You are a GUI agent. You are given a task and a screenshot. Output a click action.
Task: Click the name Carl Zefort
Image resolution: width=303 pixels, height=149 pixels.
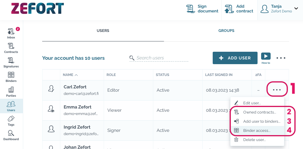(x=75, y=87)
